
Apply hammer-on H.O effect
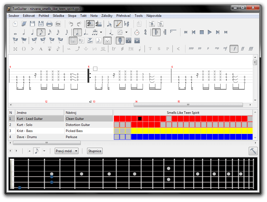click(103, 49)
